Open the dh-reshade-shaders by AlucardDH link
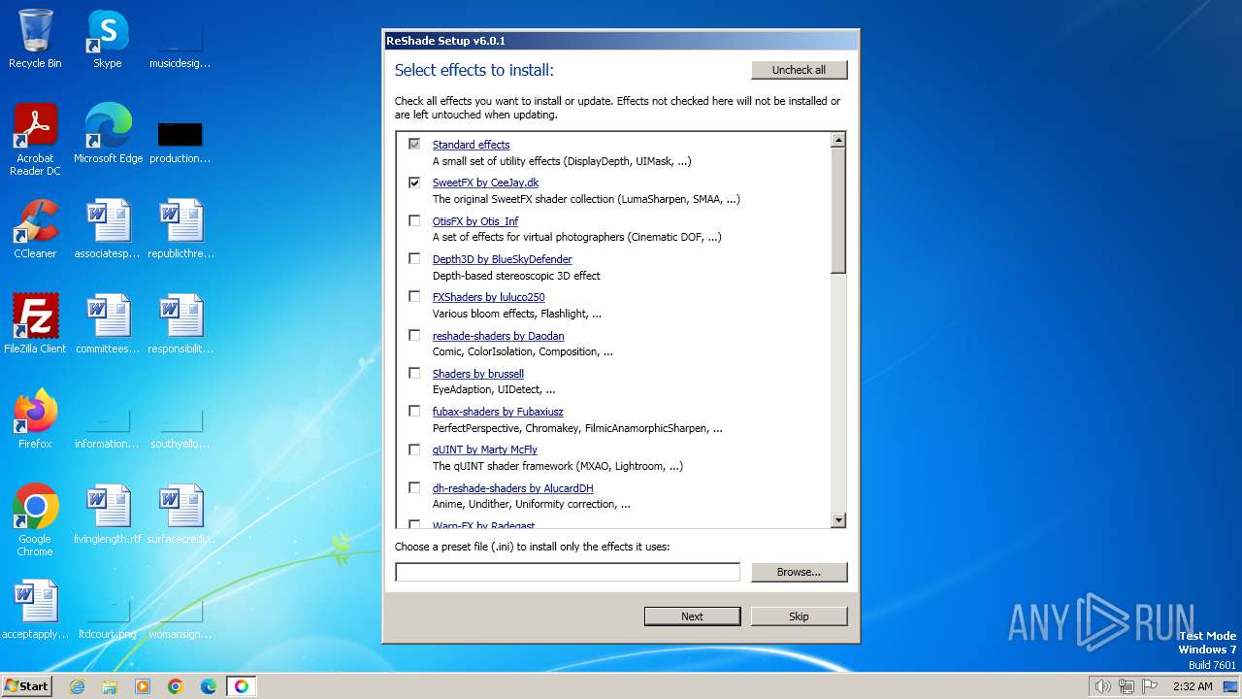Screen dimensions: 1242x699 click(512, 488)
